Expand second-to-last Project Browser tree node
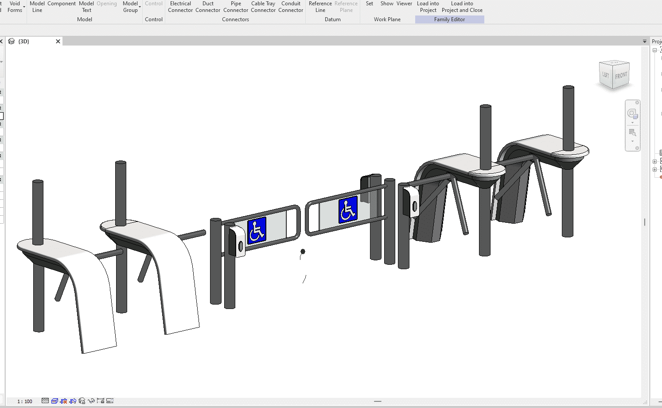 click(x=655, y=161)
